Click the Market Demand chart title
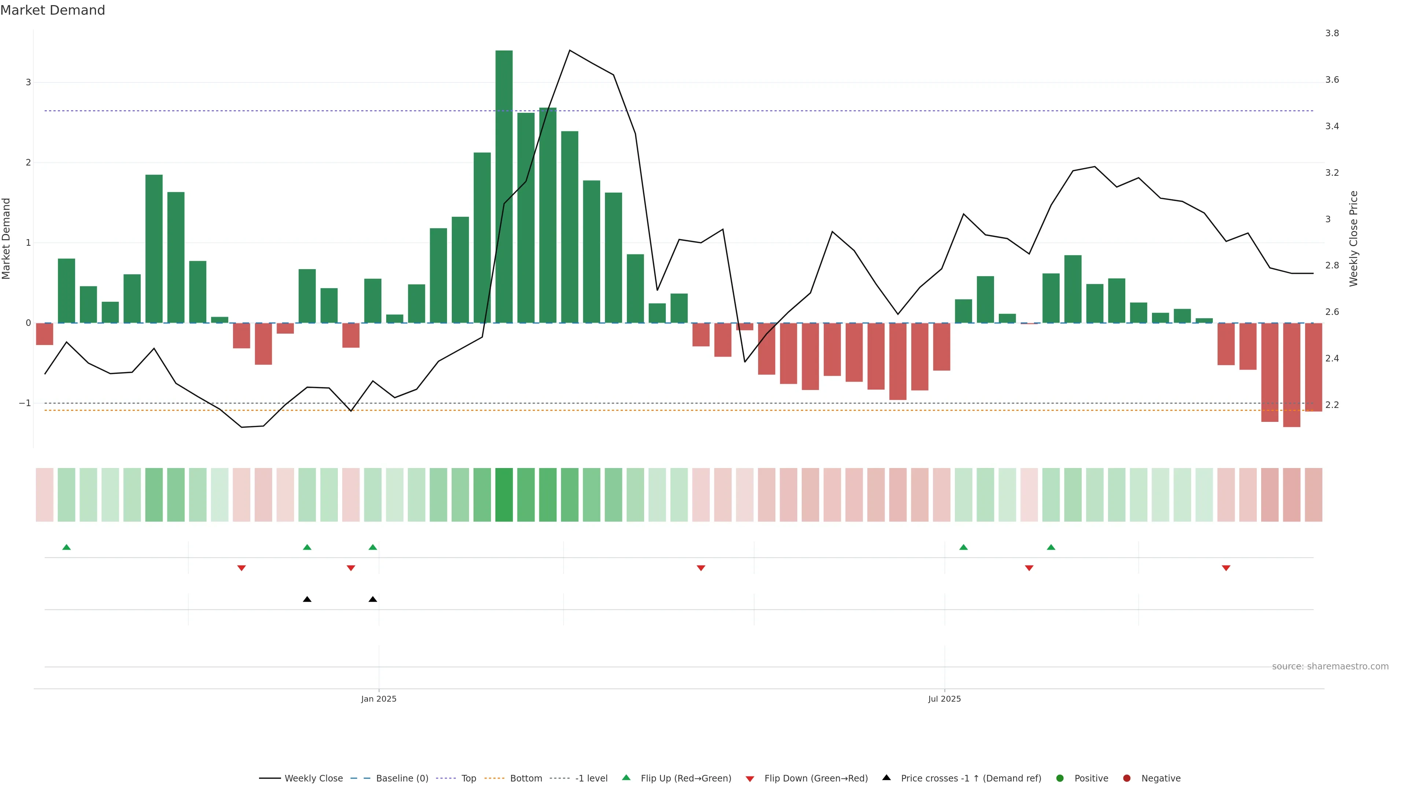This screenshot has height=791, width=1407. click(52, 10)
